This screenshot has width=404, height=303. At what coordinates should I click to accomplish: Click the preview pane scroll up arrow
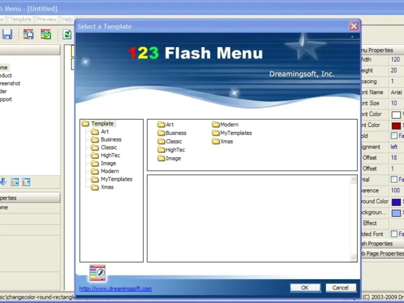[x=354, y=180]
